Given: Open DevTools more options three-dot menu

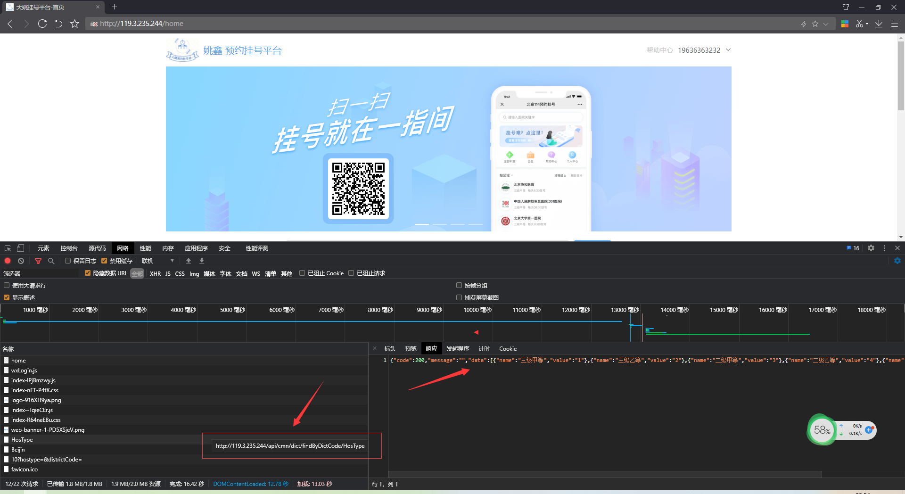Looking at the screenshot, I should pyautogui.click(x=884, y=248).
